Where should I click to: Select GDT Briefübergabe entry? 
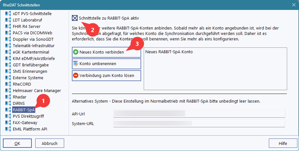(31, 65)
